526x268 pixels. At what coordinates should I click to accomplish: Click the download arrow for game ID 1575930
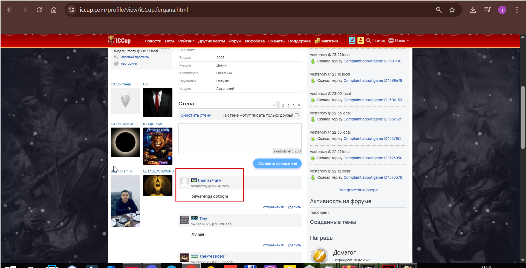(x=313, y=158)
